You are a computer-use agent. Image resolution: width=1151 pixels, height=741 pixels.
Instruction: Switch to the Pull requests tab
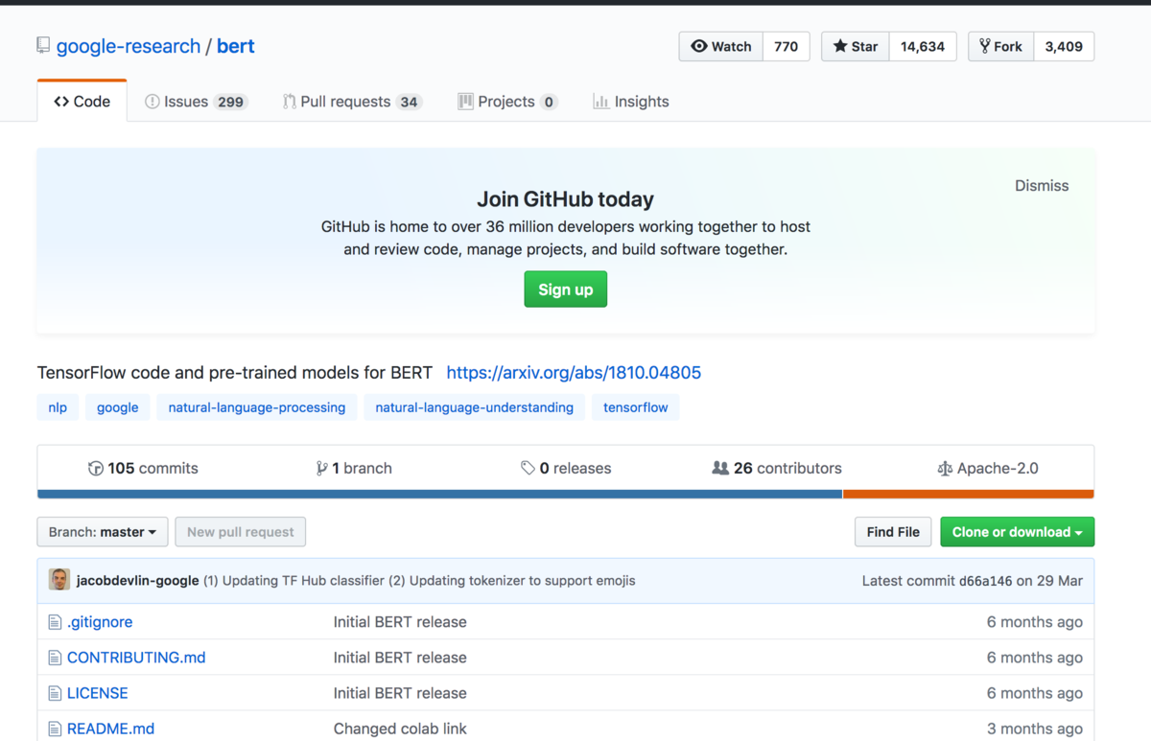click(x=352, y=102)
